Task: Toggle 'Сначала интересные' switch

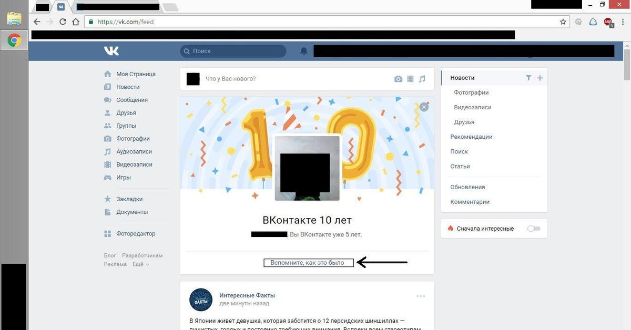Action: pos(534,229)
